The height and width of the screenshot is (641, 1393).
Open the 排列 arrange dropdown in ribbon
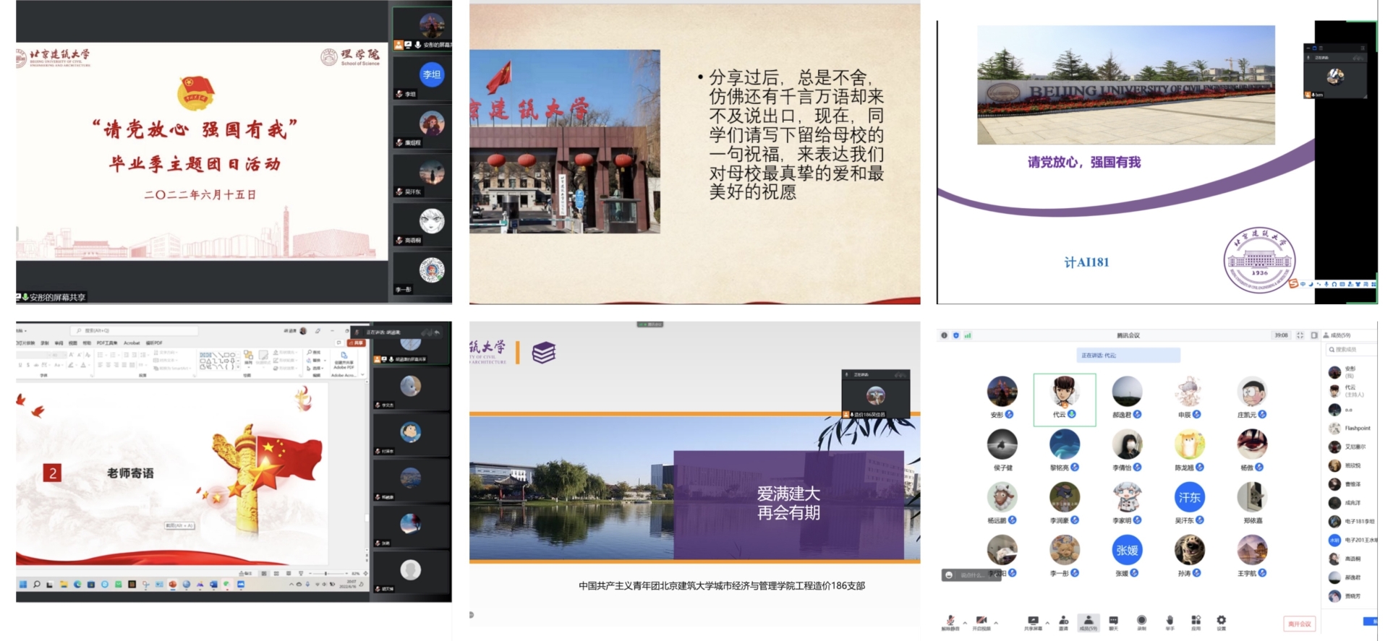click(x=248, y=358)
